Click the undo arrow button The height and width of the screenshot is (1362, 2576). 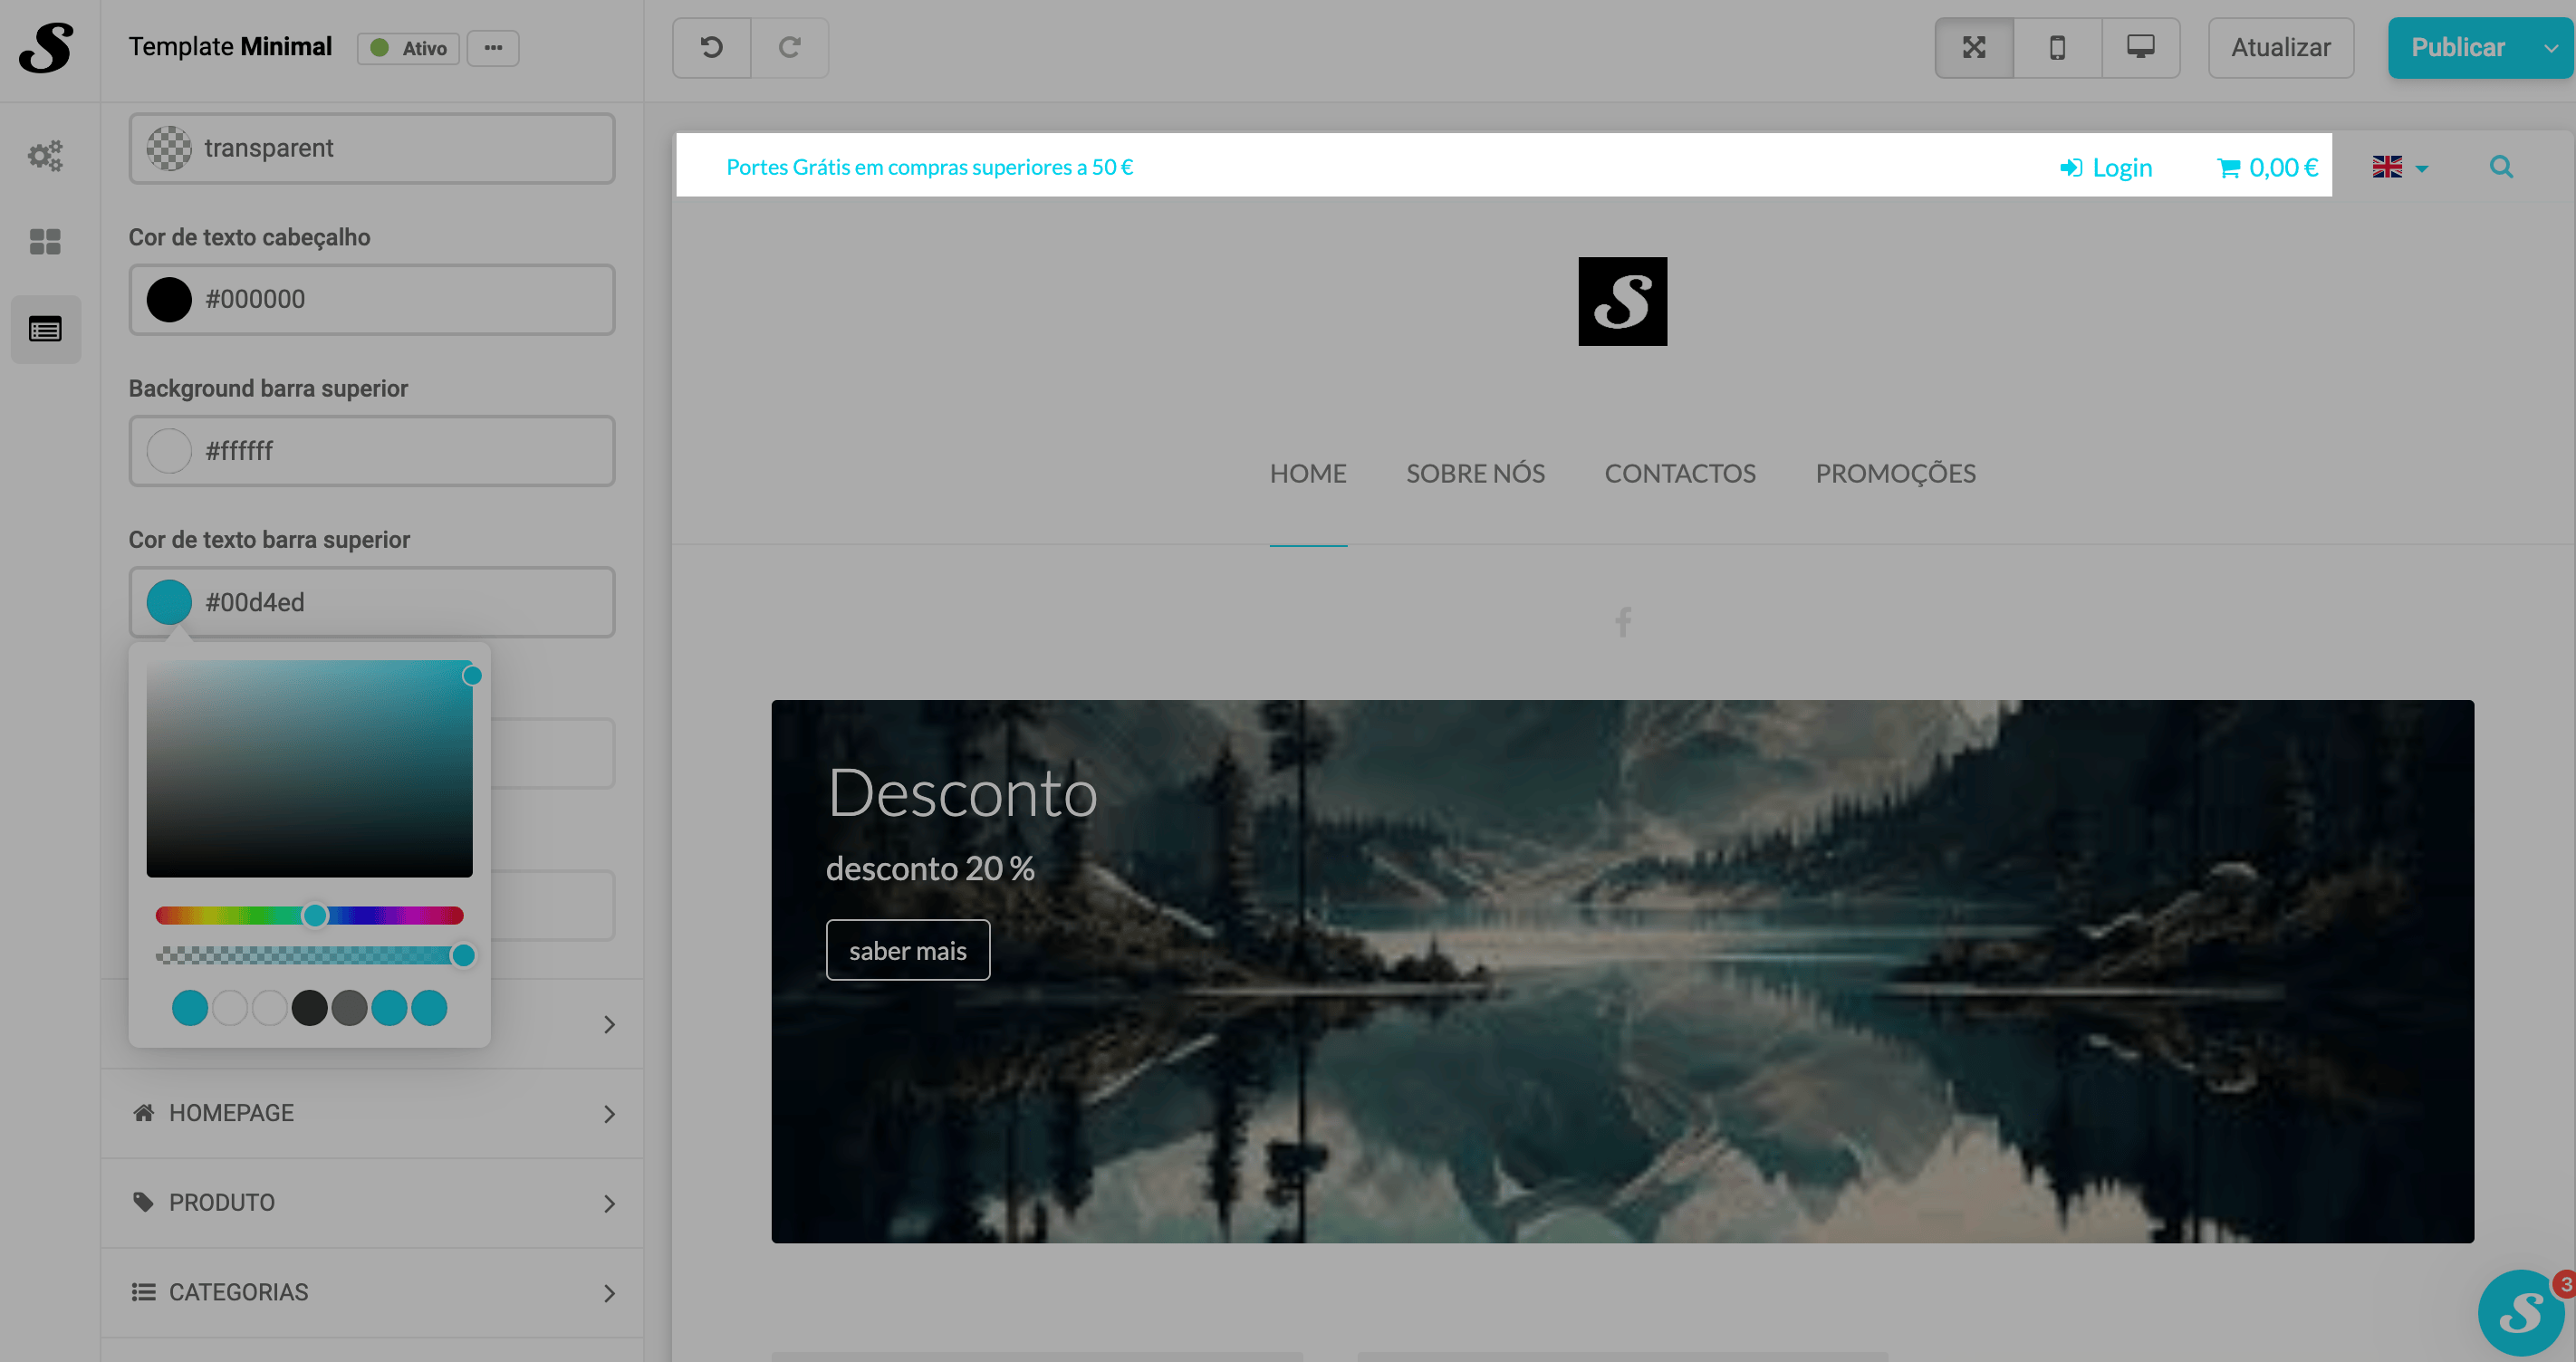point(711,47)
